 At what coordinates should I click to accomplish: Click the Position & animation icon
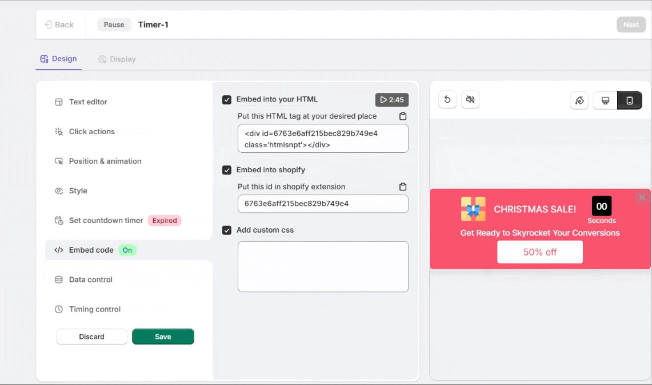tap(59, 161)
